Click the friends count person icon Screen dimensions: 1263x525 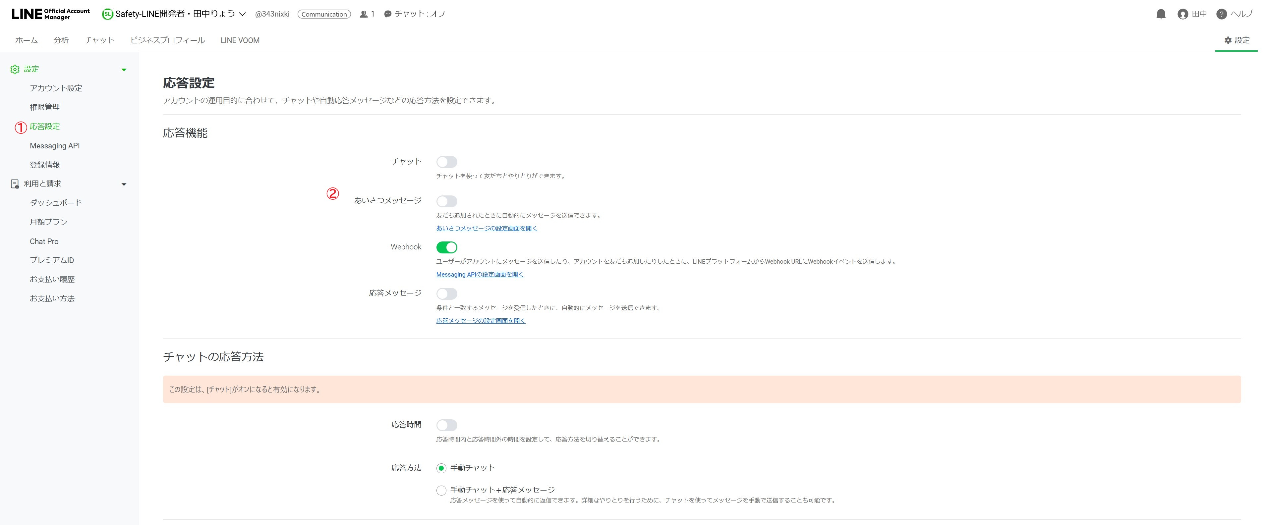363,14
